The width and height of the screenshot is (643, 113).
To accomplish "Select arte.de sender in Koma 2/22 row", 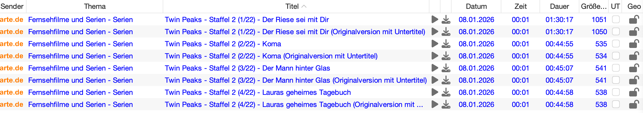I will [x=12, y=44].
